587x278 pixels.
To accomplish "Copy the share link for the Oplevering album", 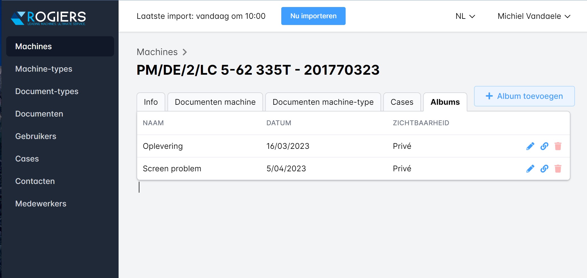I will click(544, 146).
